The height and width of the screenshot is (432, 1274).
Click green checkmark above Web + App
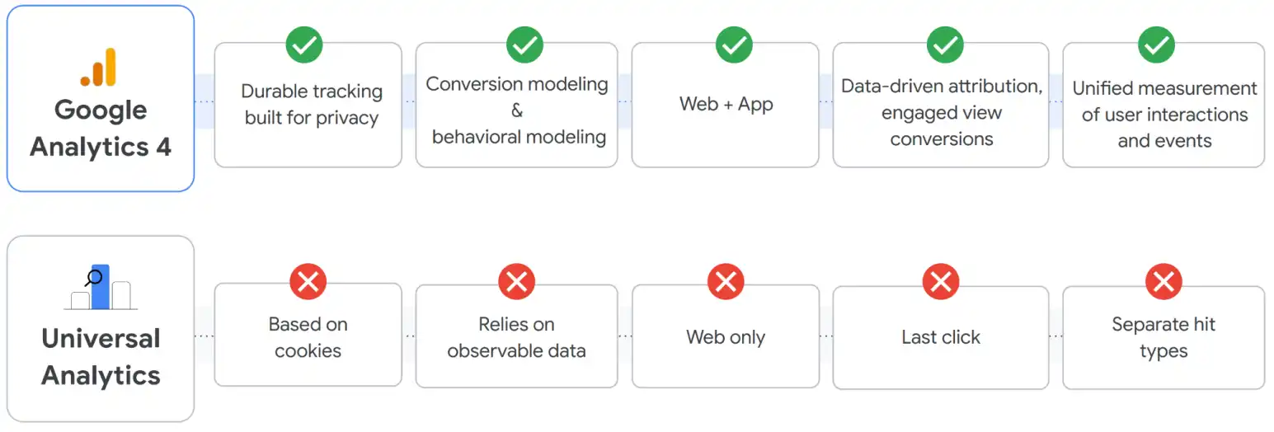click(x=733, y=45)
